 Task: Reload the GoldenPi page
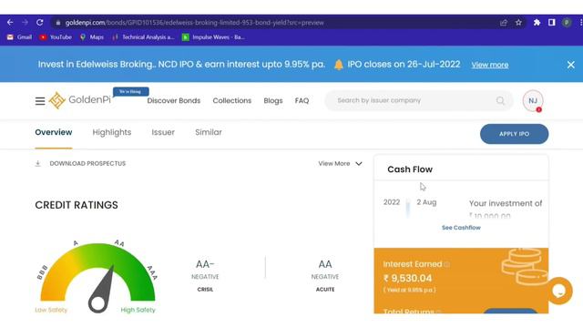pyautogui.click(x=40, y=23)
